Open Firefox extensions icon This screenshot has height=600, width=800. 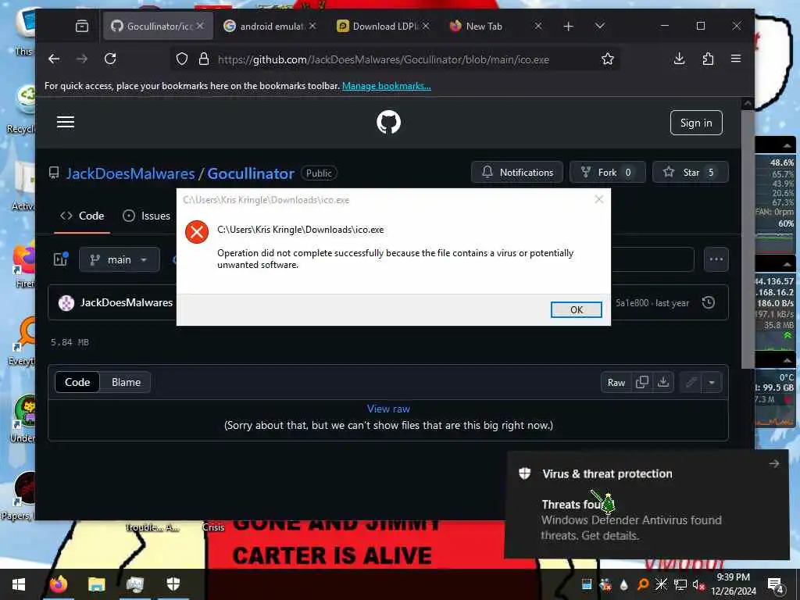point(708,59)
